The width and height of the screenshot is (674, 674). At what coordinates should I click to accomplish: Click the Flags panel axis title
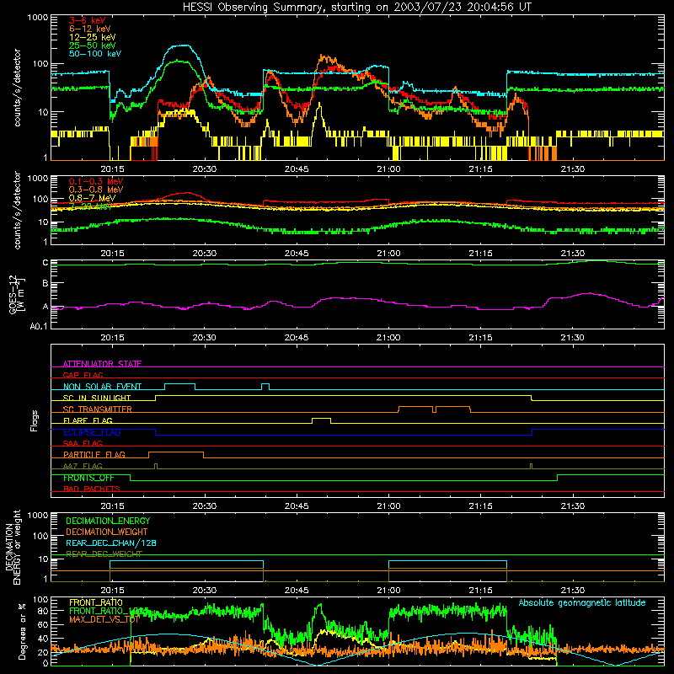pos(35,420)
